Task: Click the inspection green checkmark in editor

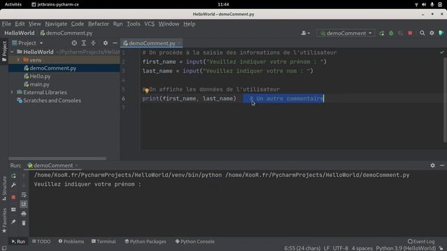Action: coord(441,52)
